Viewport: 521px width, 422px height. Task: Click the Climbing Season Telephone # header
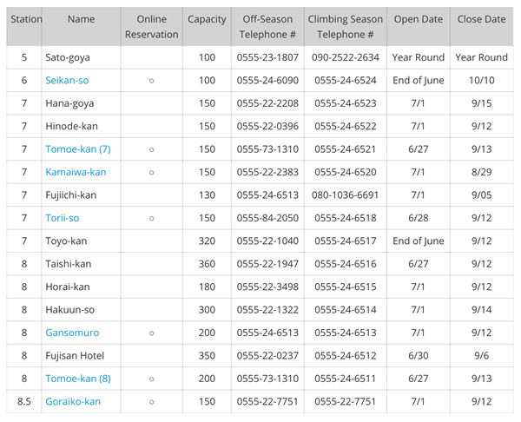tap(346, 27)
